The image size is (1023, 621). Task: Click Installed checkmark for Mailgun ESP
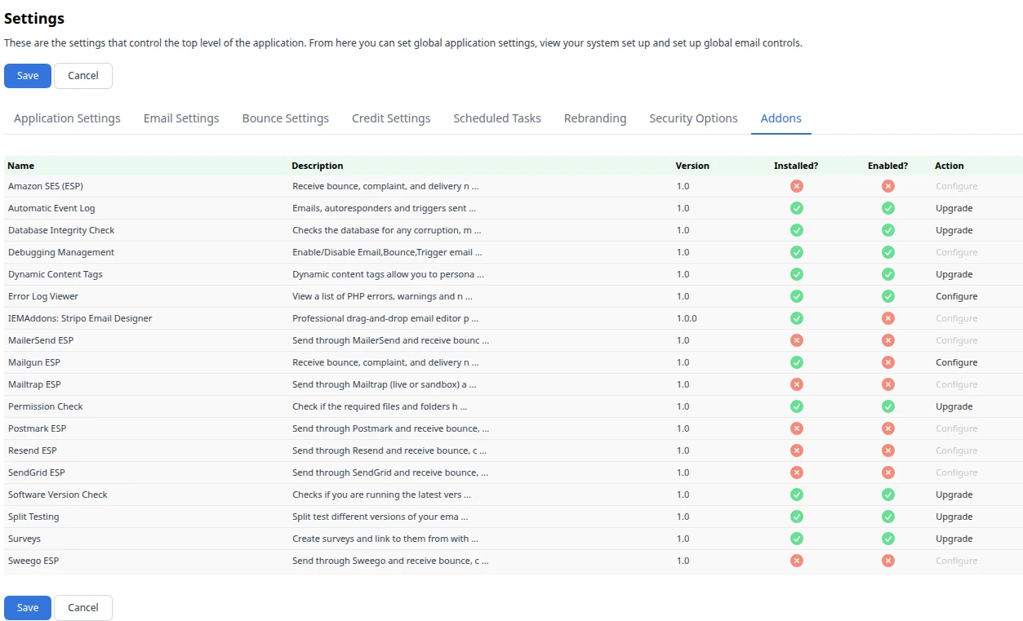pos(797,362)
